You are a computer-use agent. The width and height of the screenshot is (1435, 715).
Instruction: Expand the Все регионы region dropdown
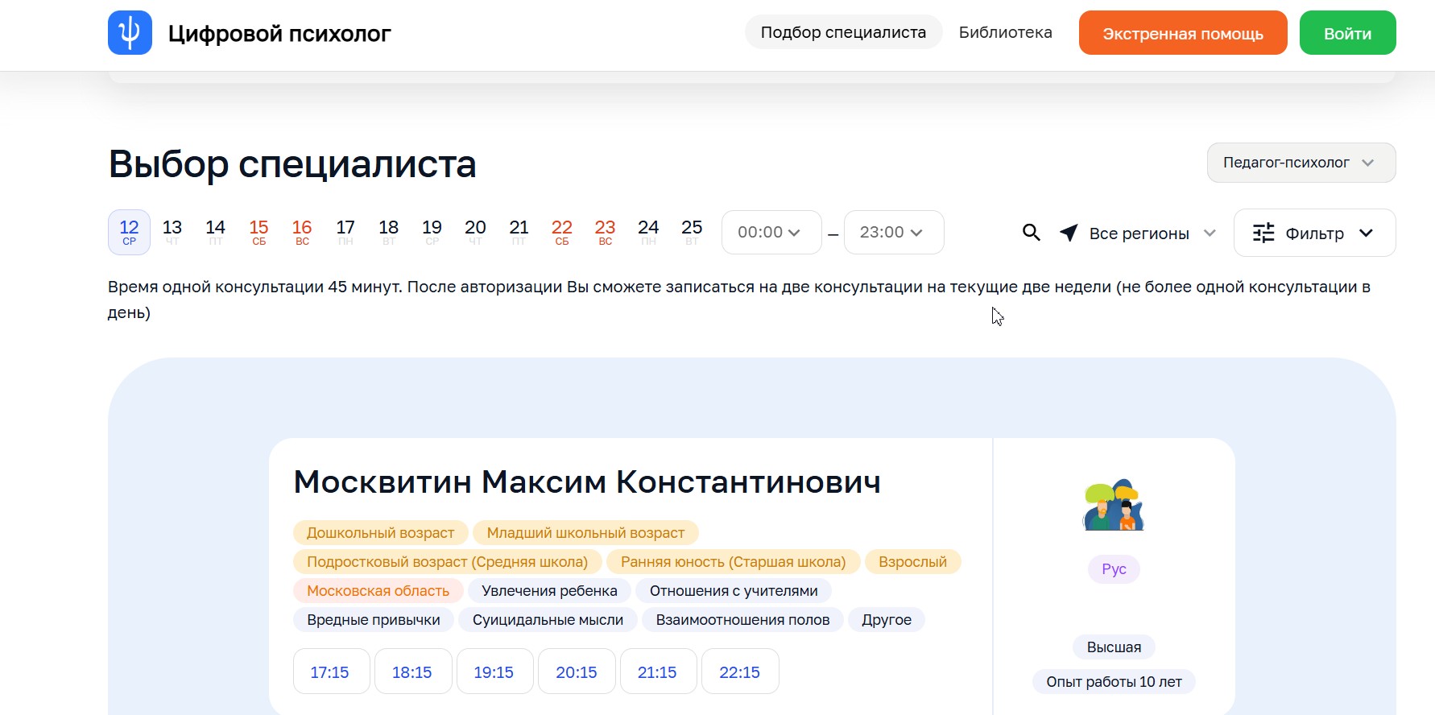[x=1152, y=234]
